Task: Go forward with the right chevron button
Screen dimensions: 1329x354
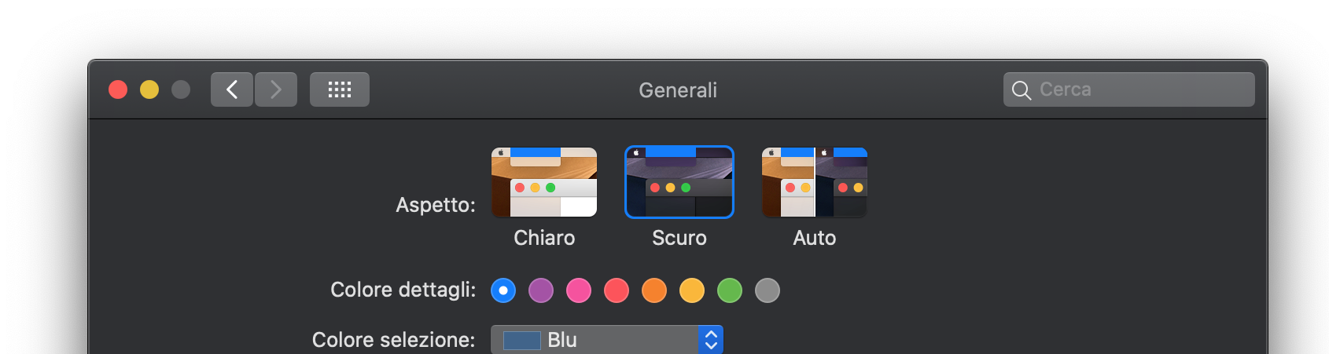Action: 276,89
